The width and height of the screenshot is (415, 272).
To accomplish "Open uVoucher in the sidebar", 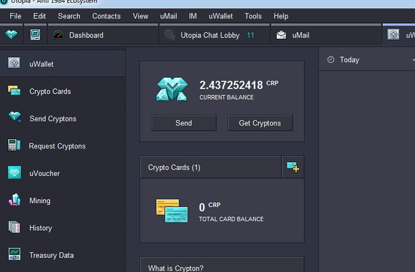I will (45, 173).
